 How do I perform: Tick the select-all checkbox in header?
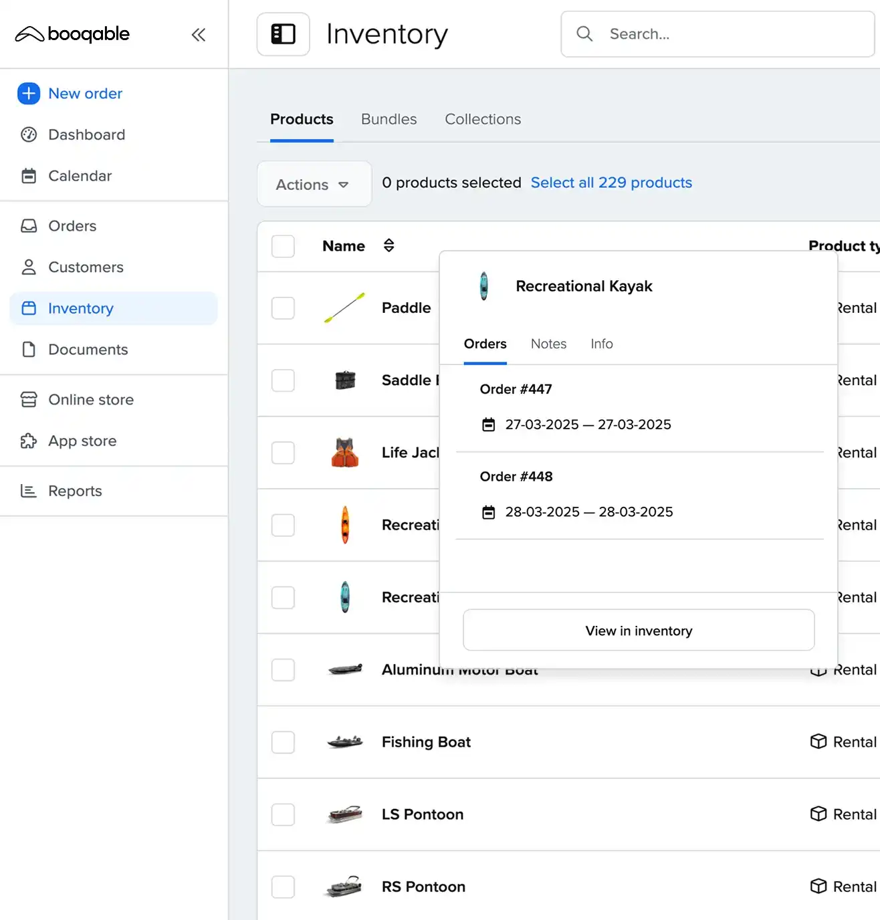[283, 246]
